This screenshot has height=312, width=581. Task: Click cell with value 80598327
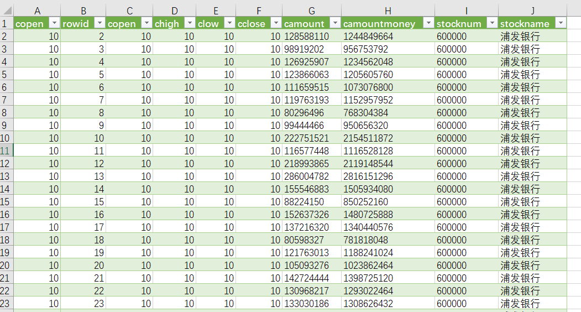click(x=312, y=240)
